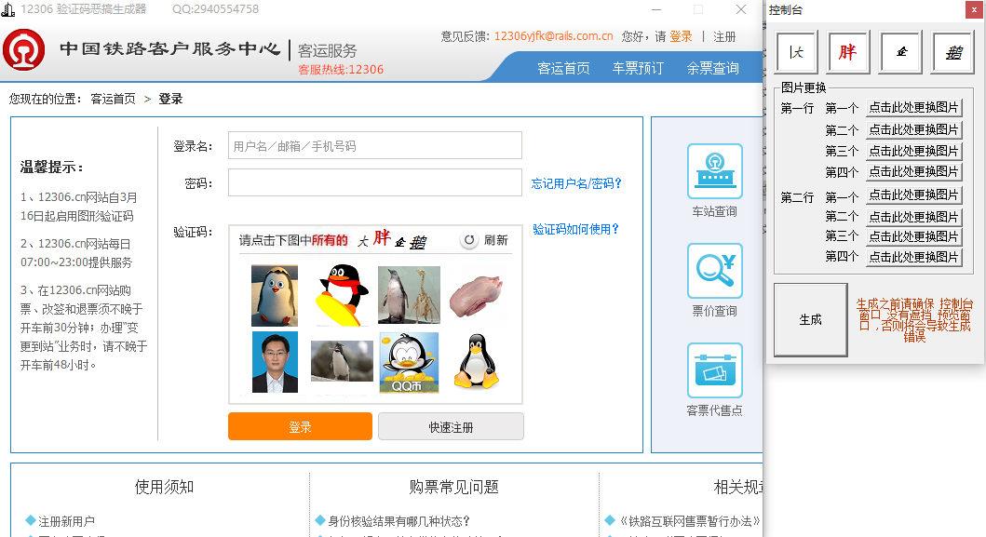
Task: Select the real penguin on rocks image
Action: (x=342, y=361)
